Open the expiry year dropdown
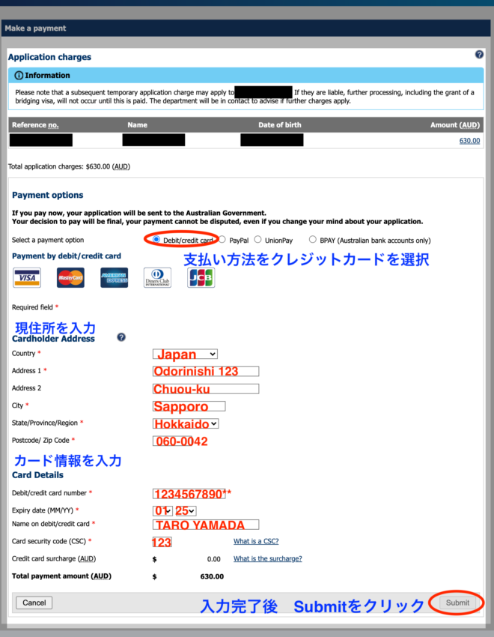Viewport: 494px width, 637px height. (x=186, y=510)
